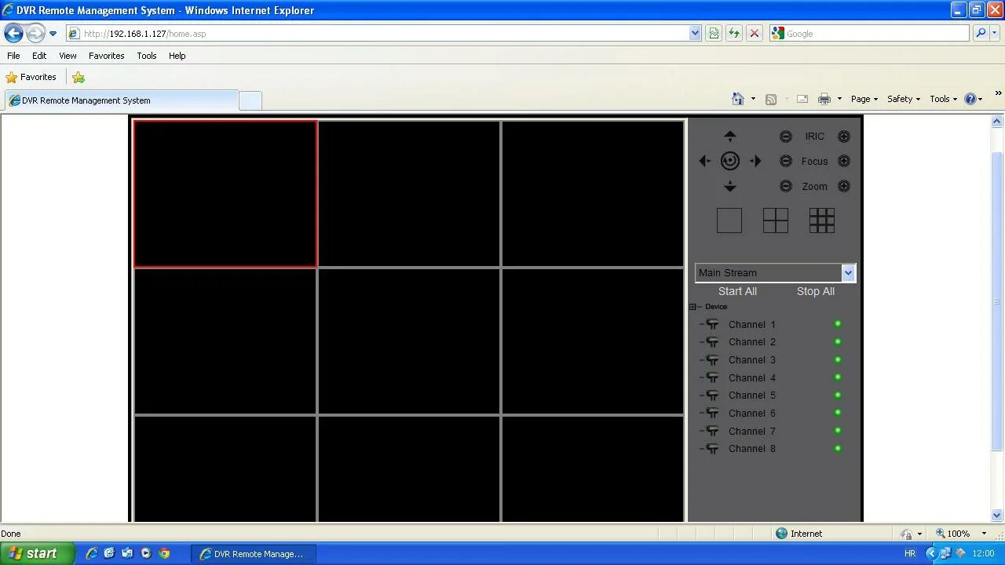Select Channel 4 in device tree
Viewport: 1005px width, 565px height.
tap(751, 377)
